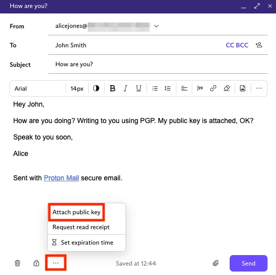Expand the From address dropdown chevron
276x275 pixels.
pos(156,26)
